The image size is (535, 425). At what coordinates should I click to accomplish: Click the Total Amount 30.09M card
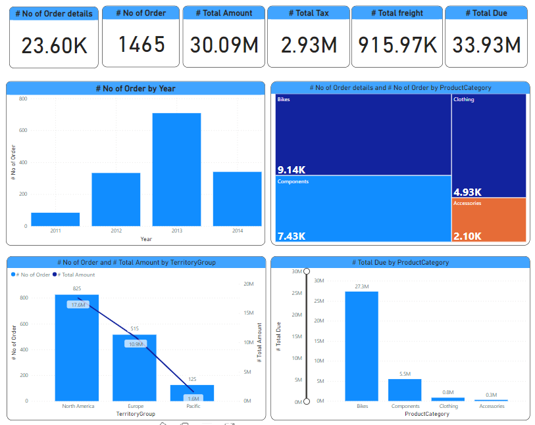(x=224, y=37)
